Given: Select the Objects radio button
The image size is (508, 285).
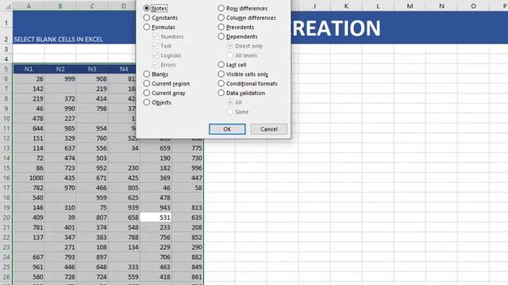Looking at the screenshot, I should (157, 102).
